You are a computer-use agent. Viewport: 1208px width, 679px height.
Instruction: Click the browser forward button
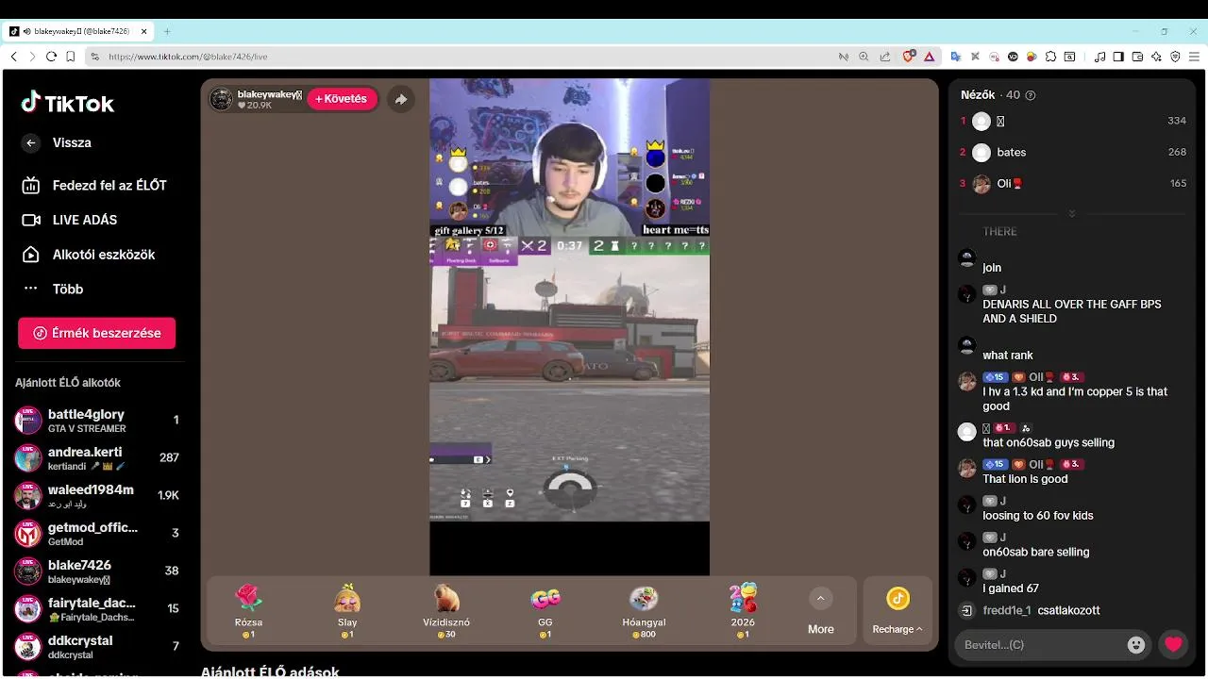(x=32, y=57)
